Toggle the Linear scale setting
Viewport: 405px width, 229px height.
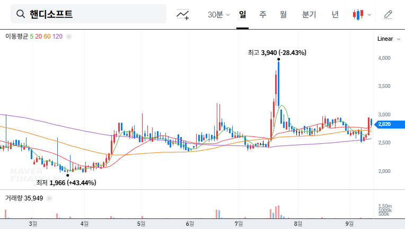(385, 39)
